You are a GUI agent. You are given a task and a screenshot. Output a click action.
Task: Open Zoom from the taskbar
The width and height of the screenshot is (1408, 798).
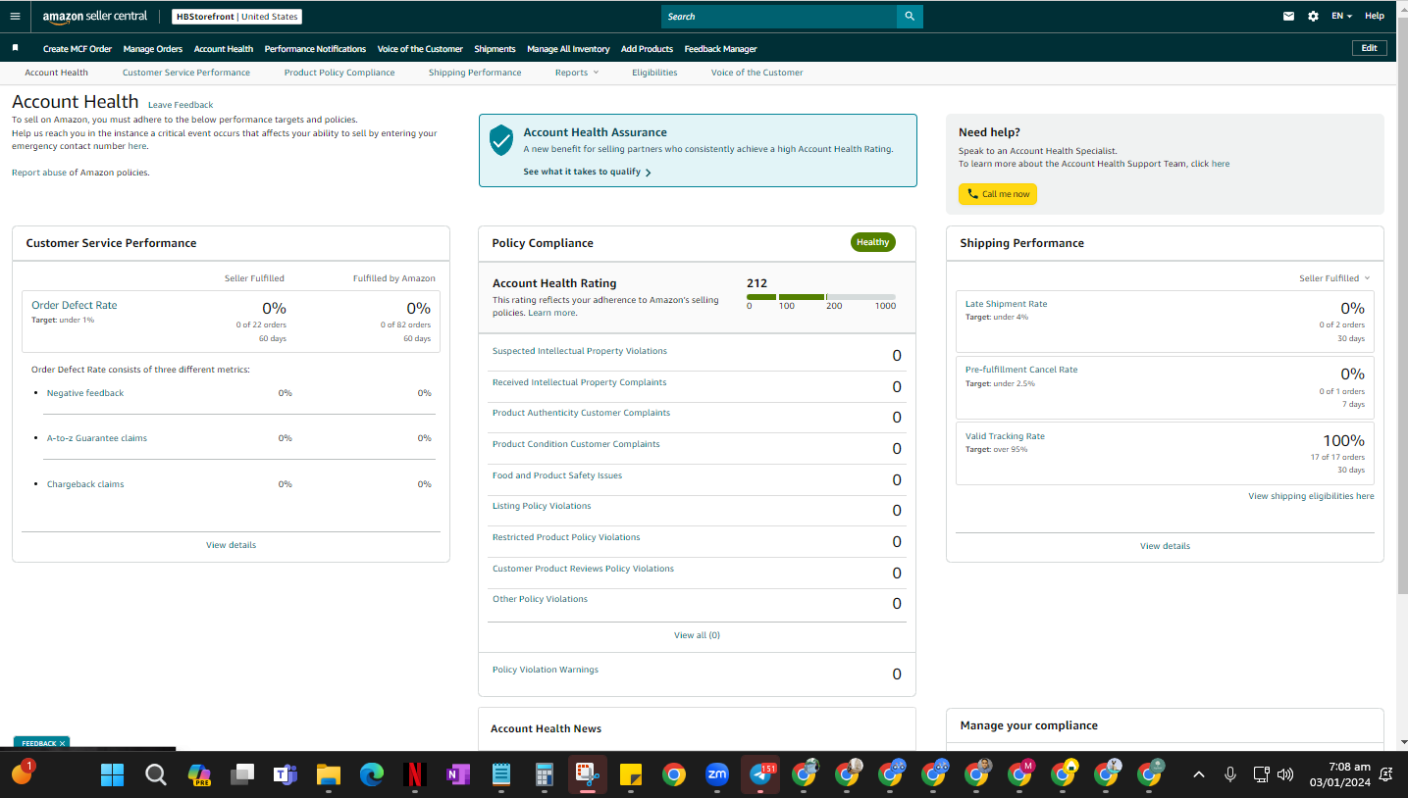click(717, 774)
